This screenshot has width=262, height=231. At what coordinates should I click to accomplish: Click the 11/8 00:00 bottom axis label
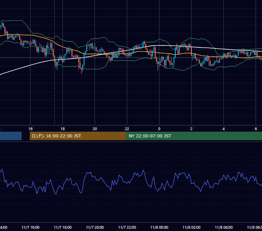pos(159,228)
